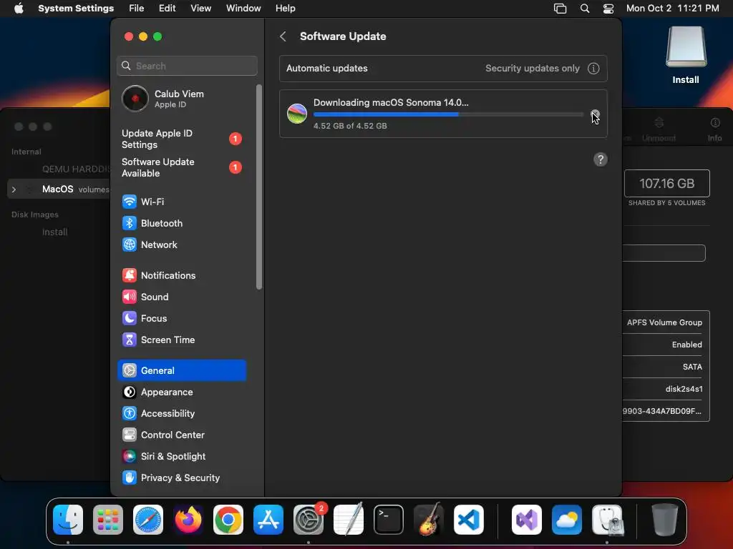Viewport: 733px width, 549px height.
Task: Select MacOS volume in Disk Utility
Action: (x=59, y=189)
